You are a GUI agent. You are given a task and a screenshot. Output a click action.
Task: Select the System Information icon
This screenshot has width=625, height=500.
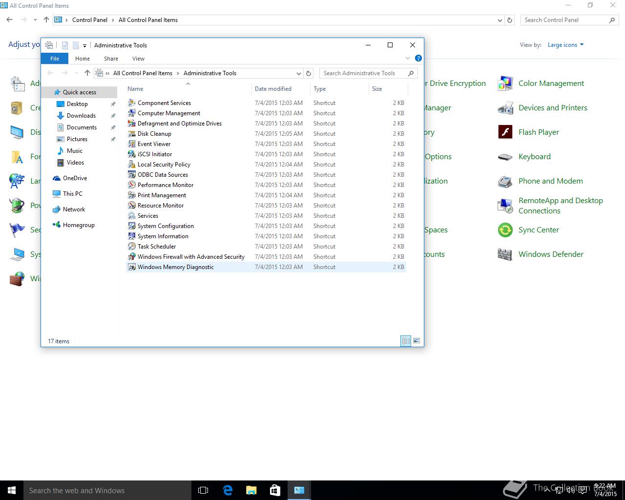pyautogui.click(x=131, y=236)
